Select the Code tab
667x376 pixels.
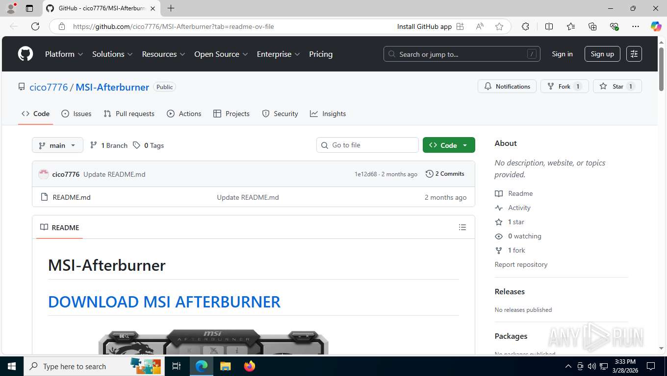pos(35,114)
